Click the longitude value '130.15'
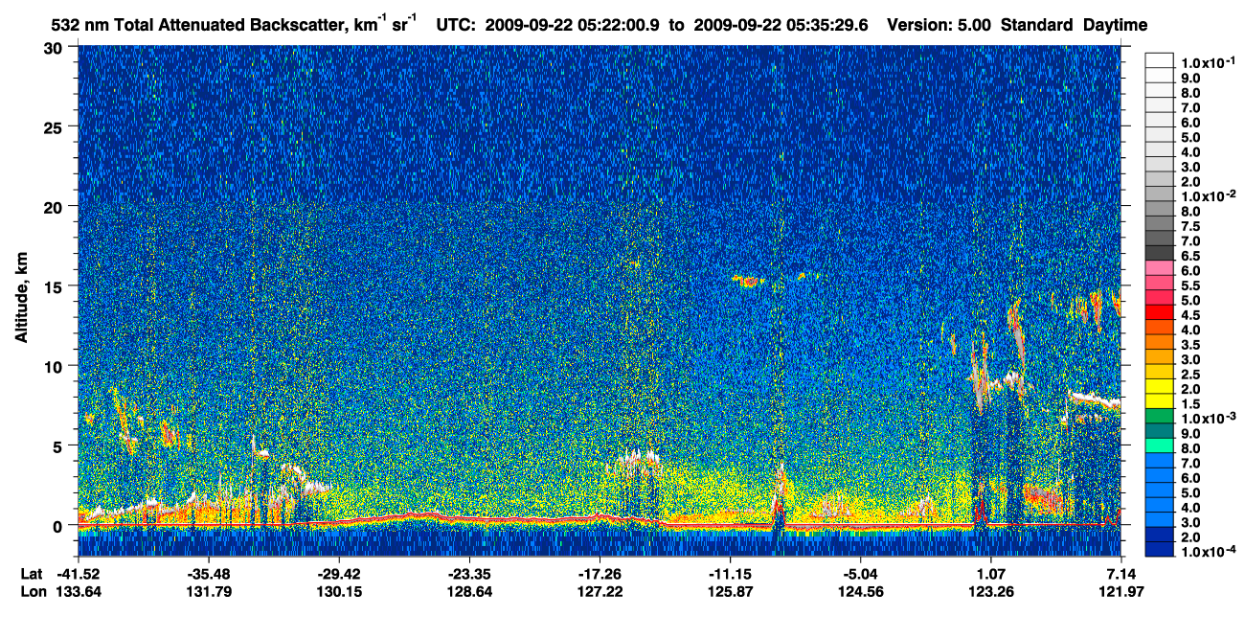1245x639 pixels. (x=339, y=591)
